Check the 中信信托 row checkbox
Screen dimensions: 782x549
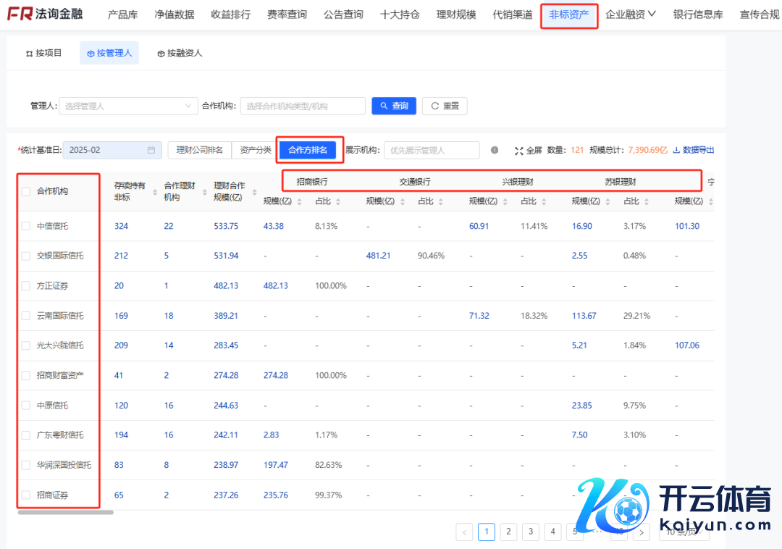point(26,226)
